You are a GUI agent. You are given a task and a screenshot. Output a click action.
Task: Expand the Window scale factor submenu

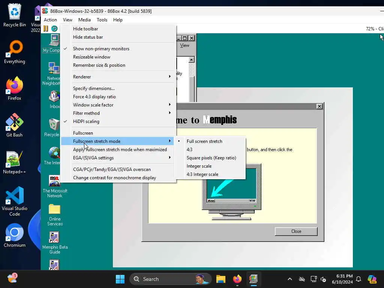(x=118, y=105)
